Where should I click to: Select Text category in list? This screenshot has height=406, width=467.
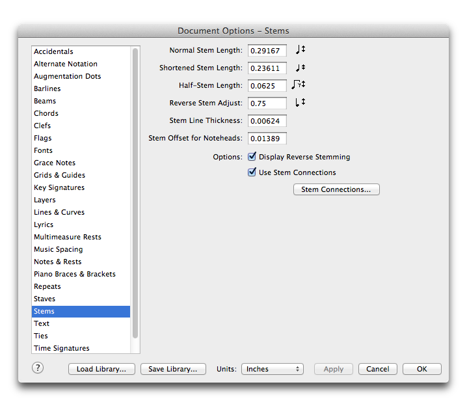(x=81, y=323)
